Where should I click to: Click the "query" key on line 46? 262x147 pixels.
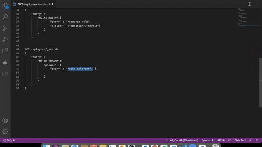pos(36,57)
